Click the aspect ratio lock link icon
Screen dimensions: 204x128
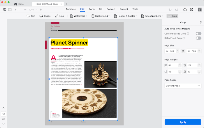click(x=183, y=51)
